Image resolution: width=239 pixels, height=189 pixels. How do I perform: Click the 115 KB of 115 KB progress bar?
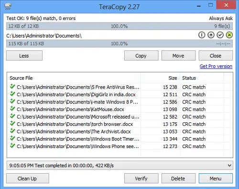point(119,44)
